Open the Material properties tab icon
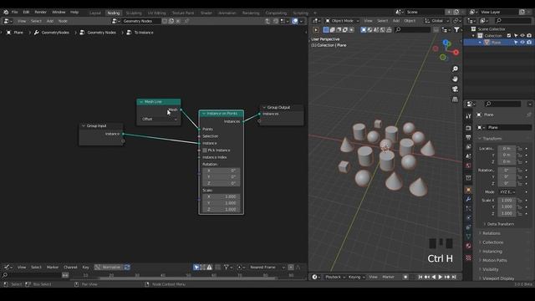 click(x=468, y=246)
